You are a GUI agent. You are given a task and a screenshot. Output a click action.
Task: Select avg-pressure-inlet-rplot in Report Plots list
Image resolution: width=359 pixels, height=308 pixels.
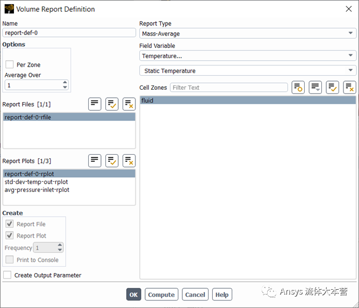(37, 190)
